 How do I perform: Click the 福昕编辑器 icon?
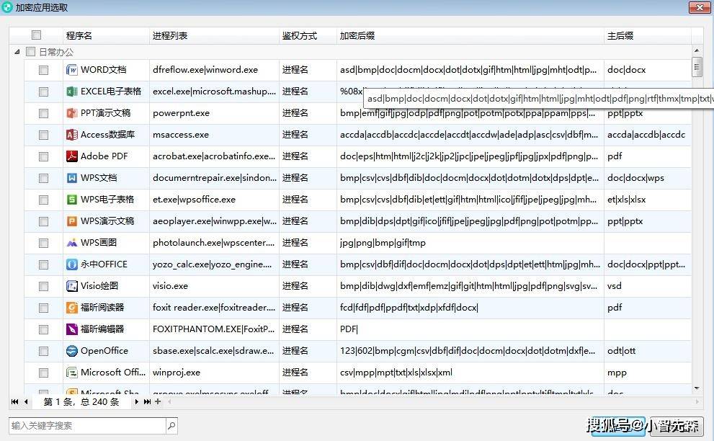pos(71,329)
